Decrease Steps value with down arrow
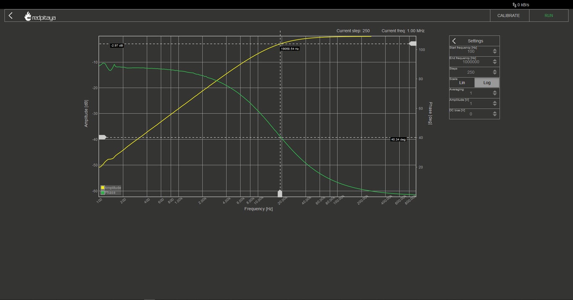This screenshot has width=573, height=300. pos(495,74)
